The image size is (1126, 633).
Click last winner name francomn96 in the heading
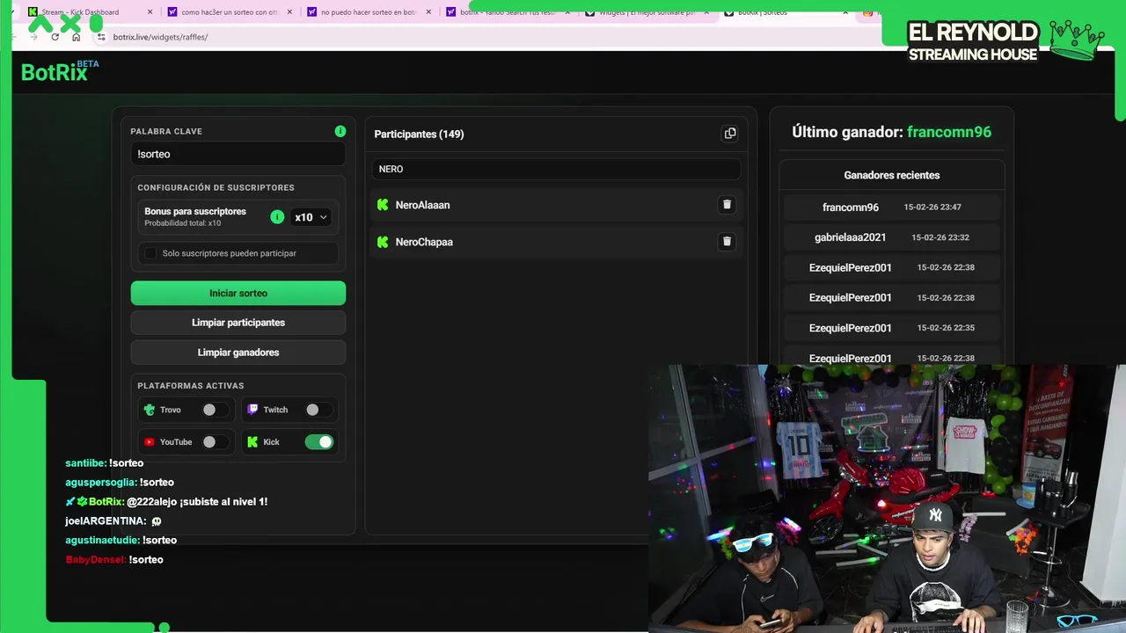point(949,132)
